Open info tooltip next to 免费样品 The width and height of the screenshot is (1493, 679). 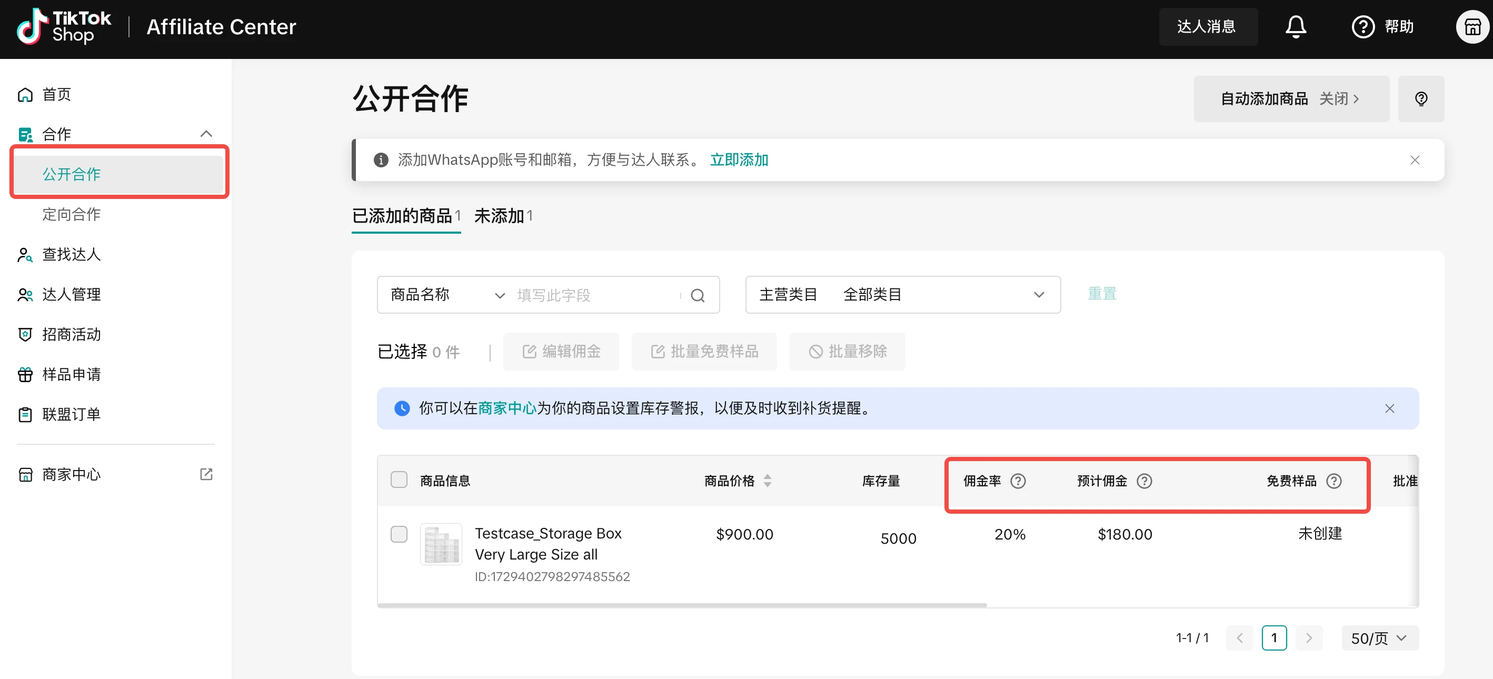pyautogui.click(x=1333, y=481)
